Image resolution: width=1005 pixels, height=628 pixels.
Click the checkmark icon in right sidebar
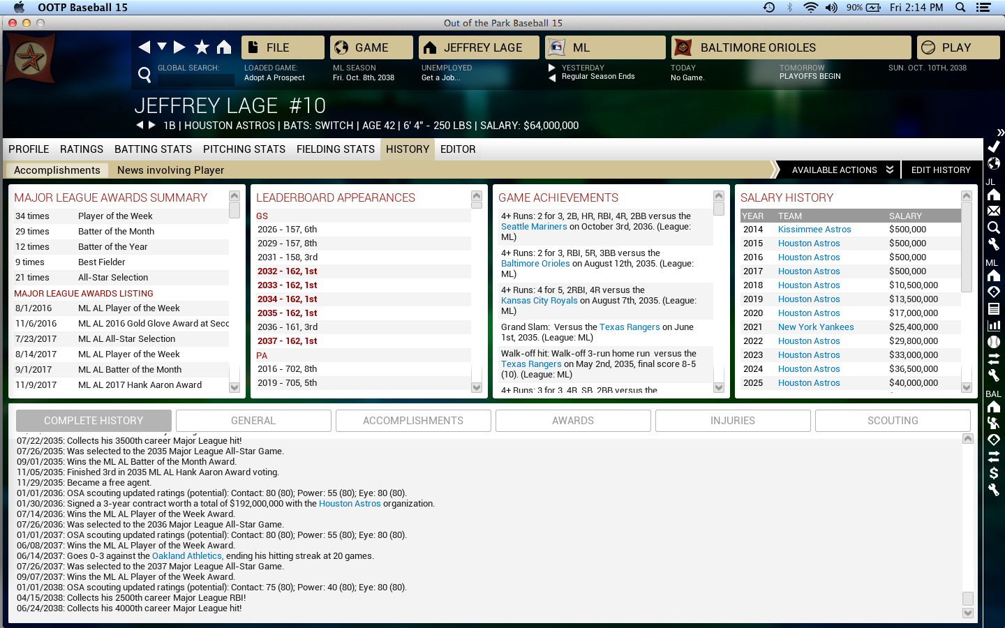994,147
